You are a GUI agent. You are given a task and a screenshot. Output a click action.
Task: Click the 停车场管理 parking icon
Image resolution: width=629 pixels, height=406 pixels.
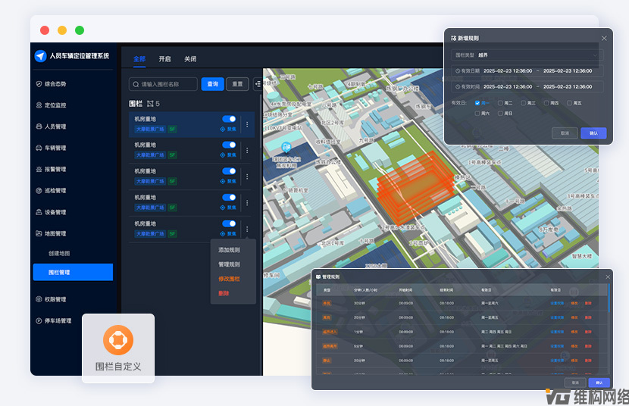pyautogui.click(x=39, y=320)
